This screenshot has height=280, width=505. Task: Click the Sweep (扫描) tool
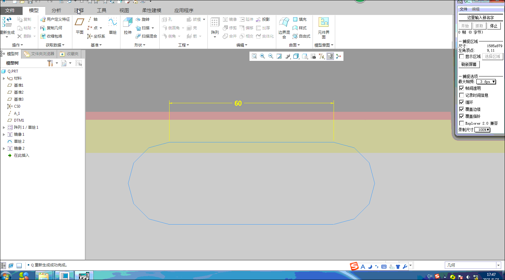[x=142, y=28]
